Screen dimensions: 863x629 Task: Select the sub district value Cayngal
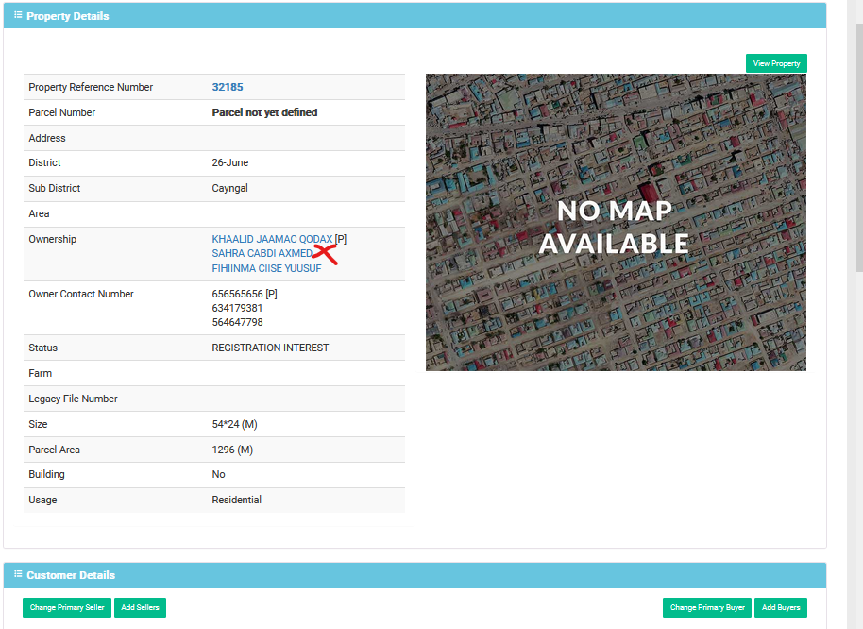tap(229, 188)
